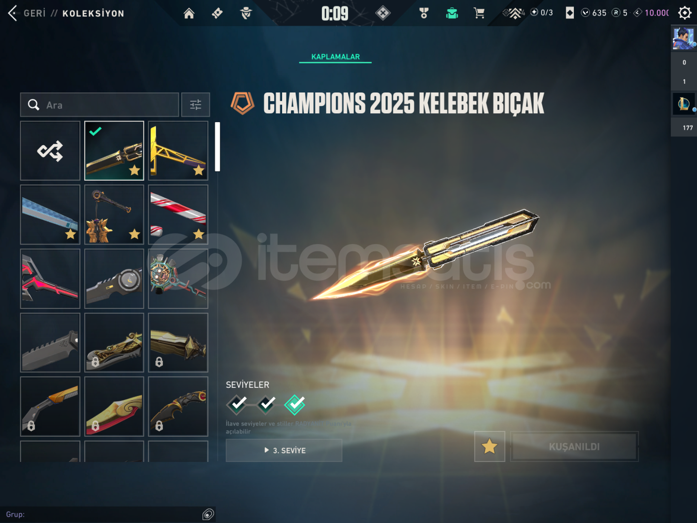This screenshot has width=697, height=523.
Task: Select the candy cane melee skin thumbnail
Action: pos(178,215)
